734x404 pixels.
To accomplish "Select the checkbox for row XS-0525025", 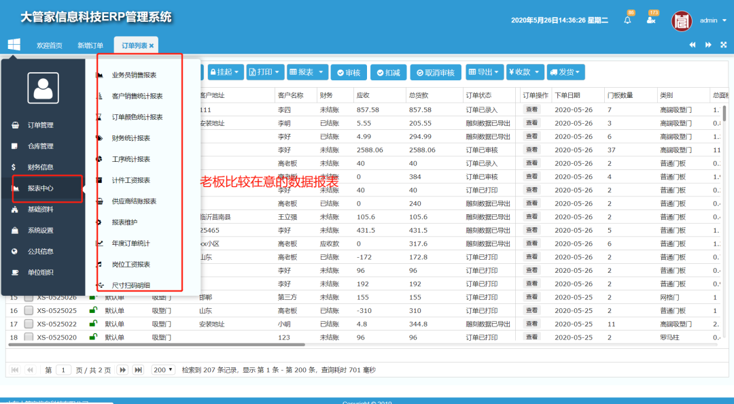I will coord(29,311).
